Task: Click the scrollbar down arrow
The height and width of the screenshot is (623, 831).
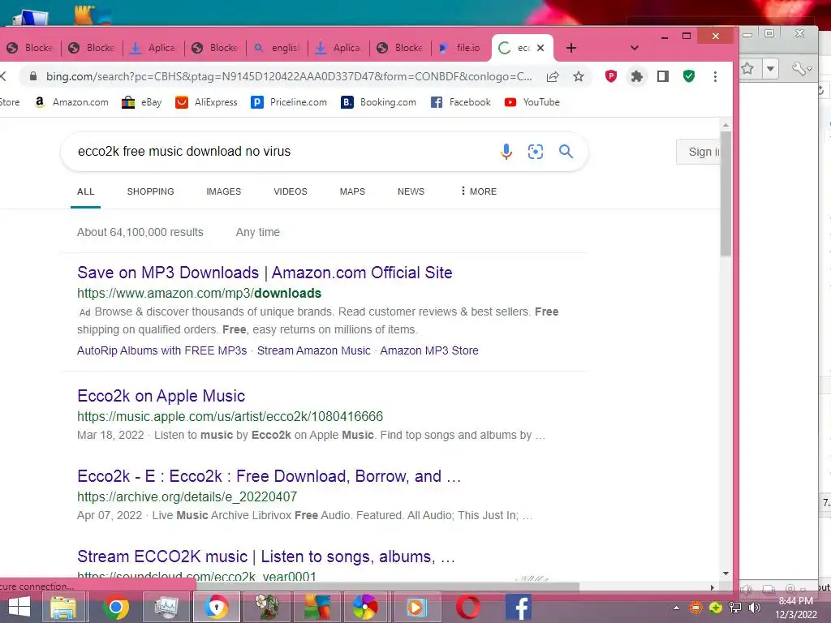Action: (x=726, y=574)
